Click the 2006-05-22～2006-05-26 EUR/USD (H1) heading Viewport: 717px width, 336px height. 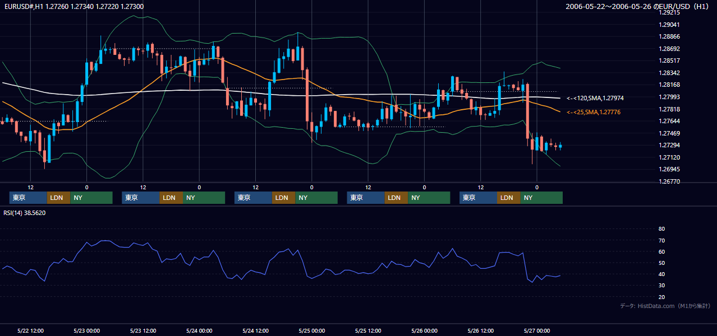point(638,7)
